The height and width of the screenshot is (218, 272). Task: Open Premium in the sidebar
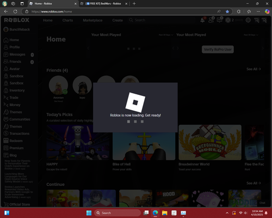point(14,148)
